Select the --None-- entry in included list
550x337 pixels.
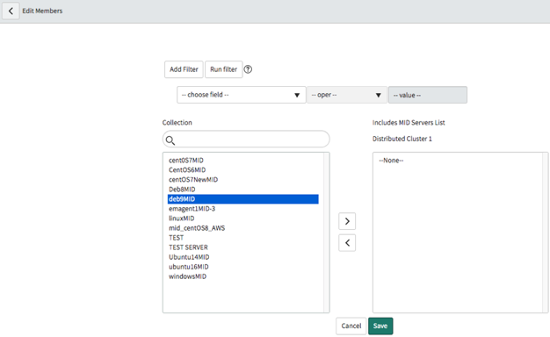pyautogui.click(x=391, y=161)
